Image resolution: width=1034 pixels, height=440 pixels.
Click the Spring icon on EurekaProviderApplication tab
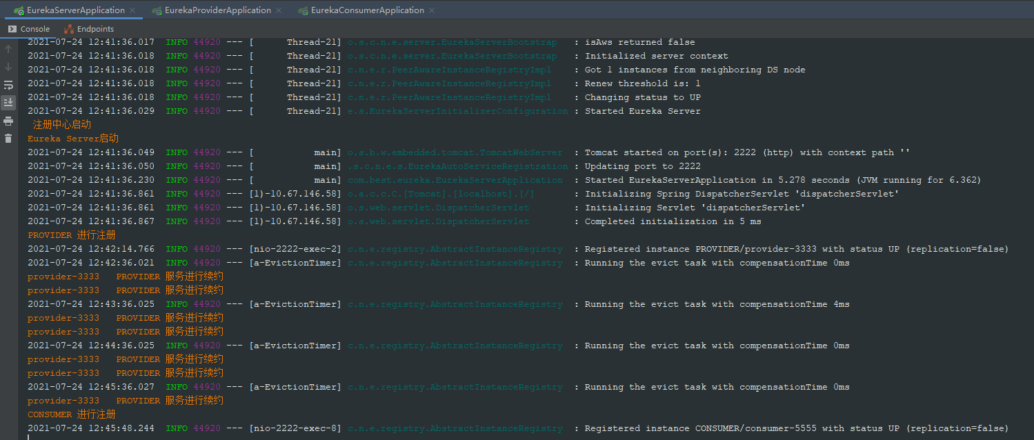(x=157, y=10)
